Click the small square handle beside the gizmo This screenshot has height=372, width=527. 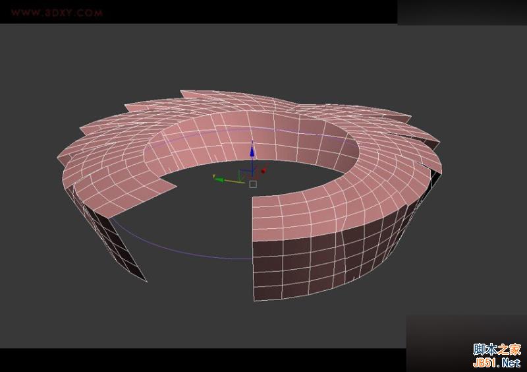253,184
